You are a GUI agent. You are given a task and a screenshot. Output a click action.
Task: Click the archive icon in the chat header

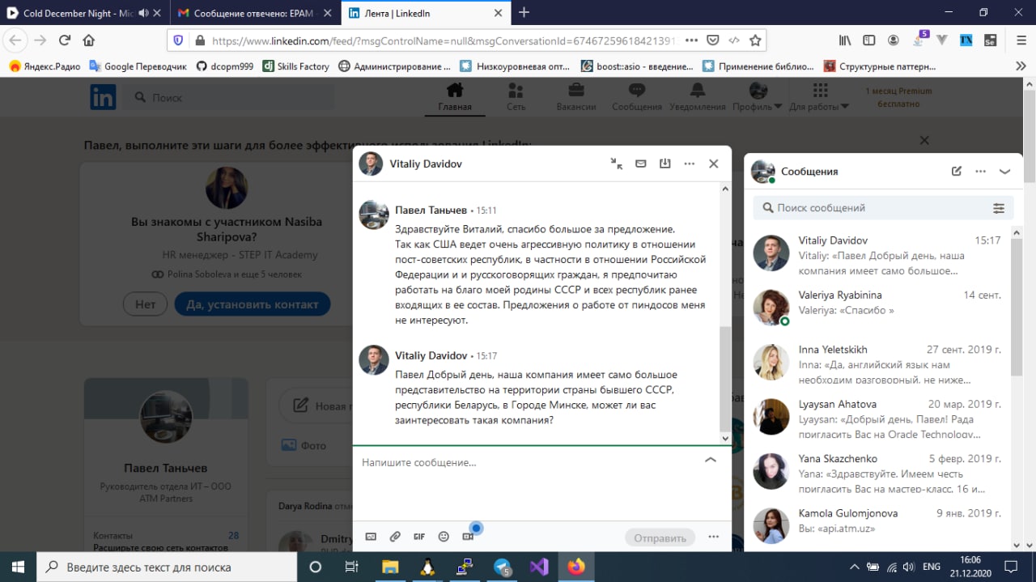pos(665,164)
